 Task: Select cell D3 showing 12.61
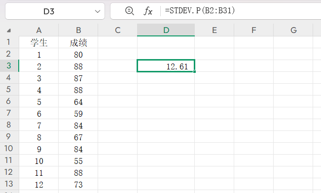coord(166,66)
